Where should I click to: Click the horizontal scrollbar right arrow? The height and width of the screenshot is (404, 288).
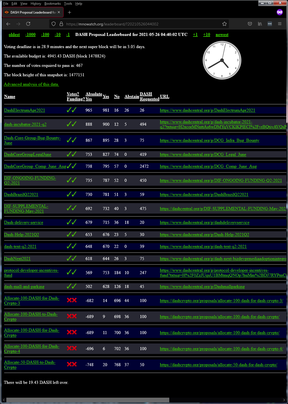click(284, 400)
